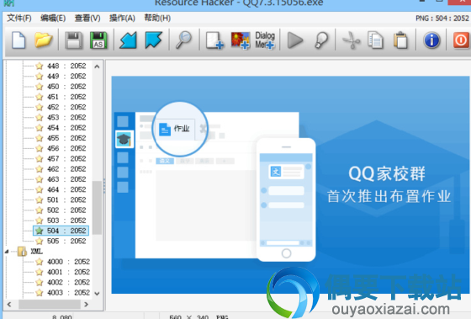The image size is (471, 319).
Task: Click the Compile Script play arrow
Action: [x=295, y=40]
